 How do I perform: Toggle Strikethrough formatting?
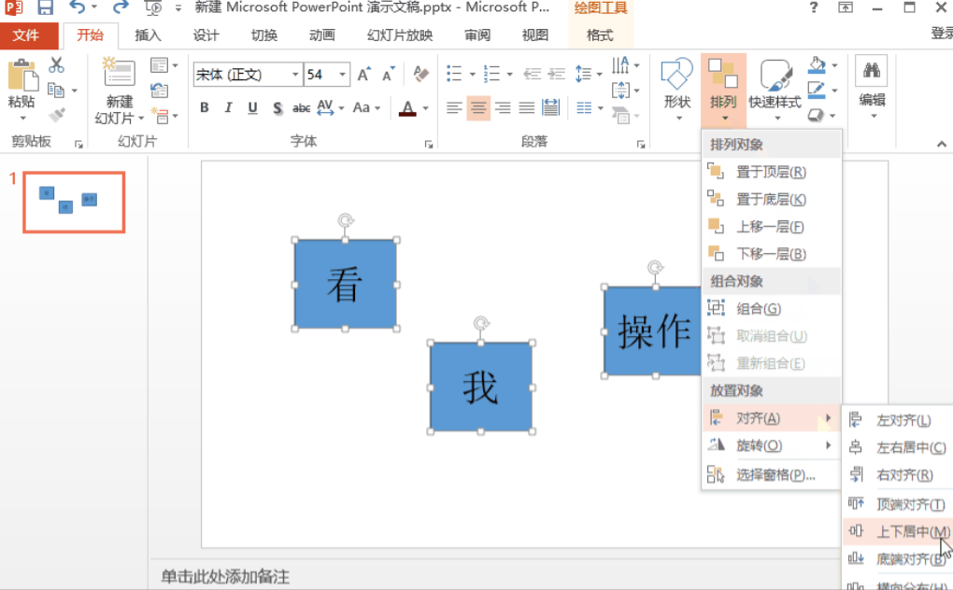pos(301,108)
